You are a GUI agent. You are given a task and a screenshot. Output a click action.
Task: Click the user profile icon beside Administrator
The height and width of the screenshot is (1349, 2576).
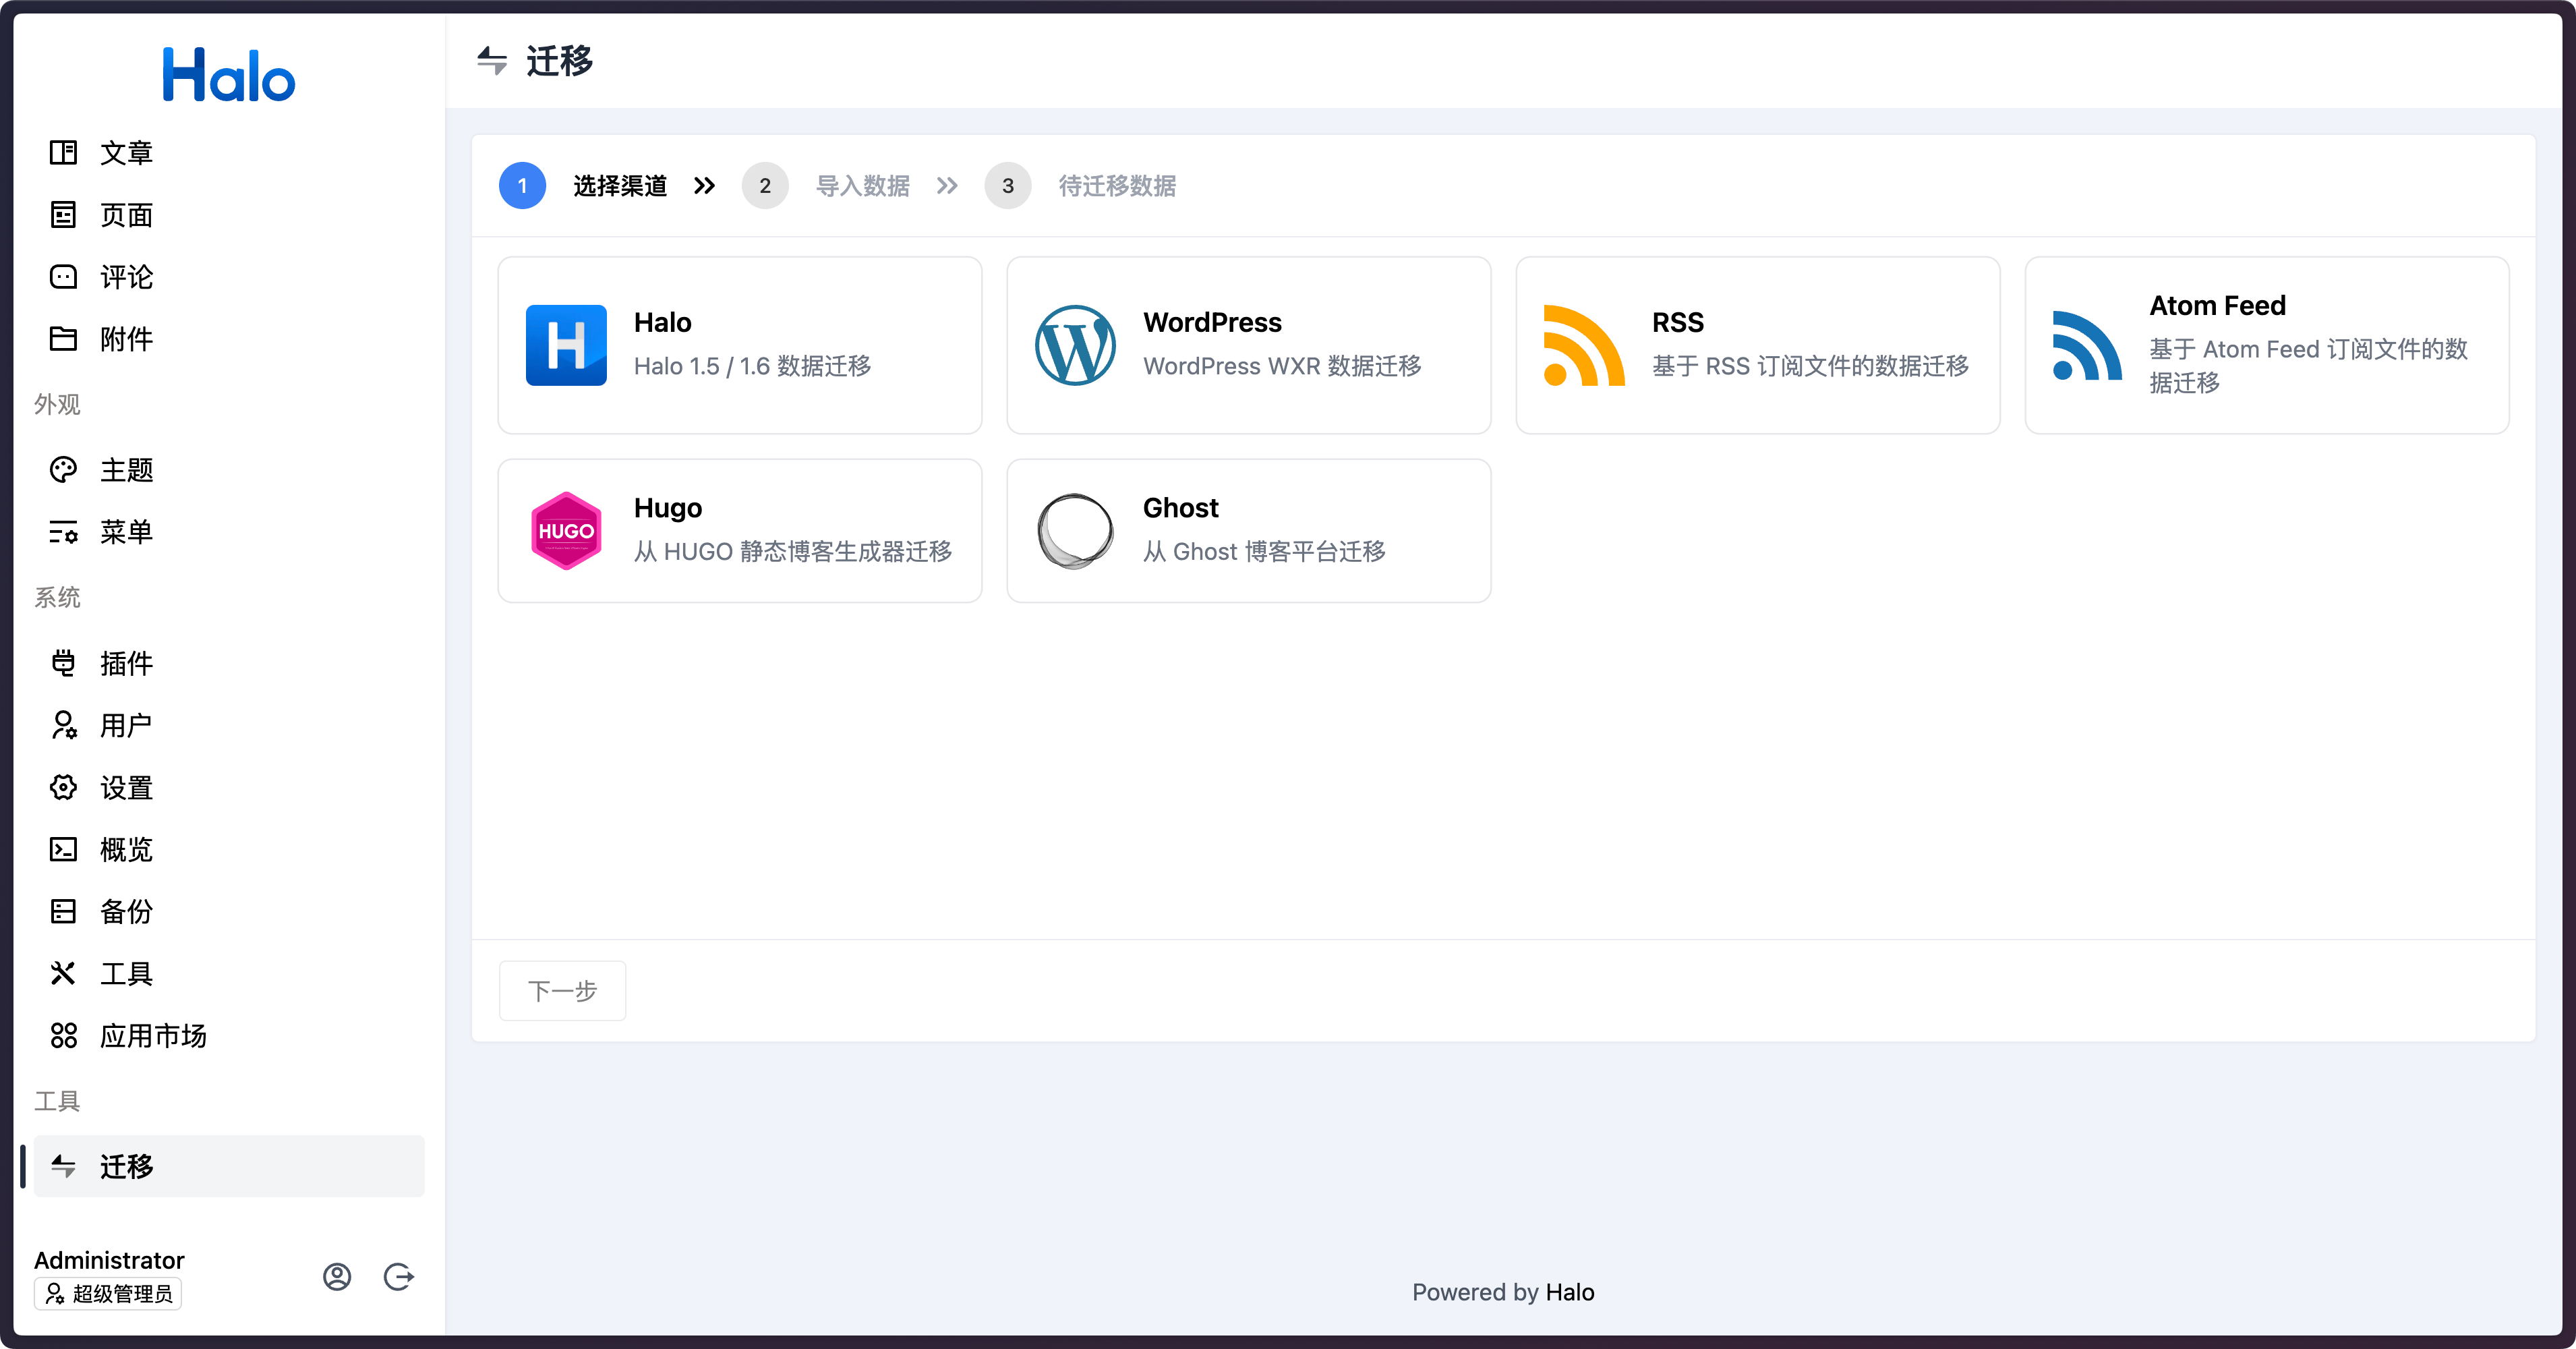337,1277
